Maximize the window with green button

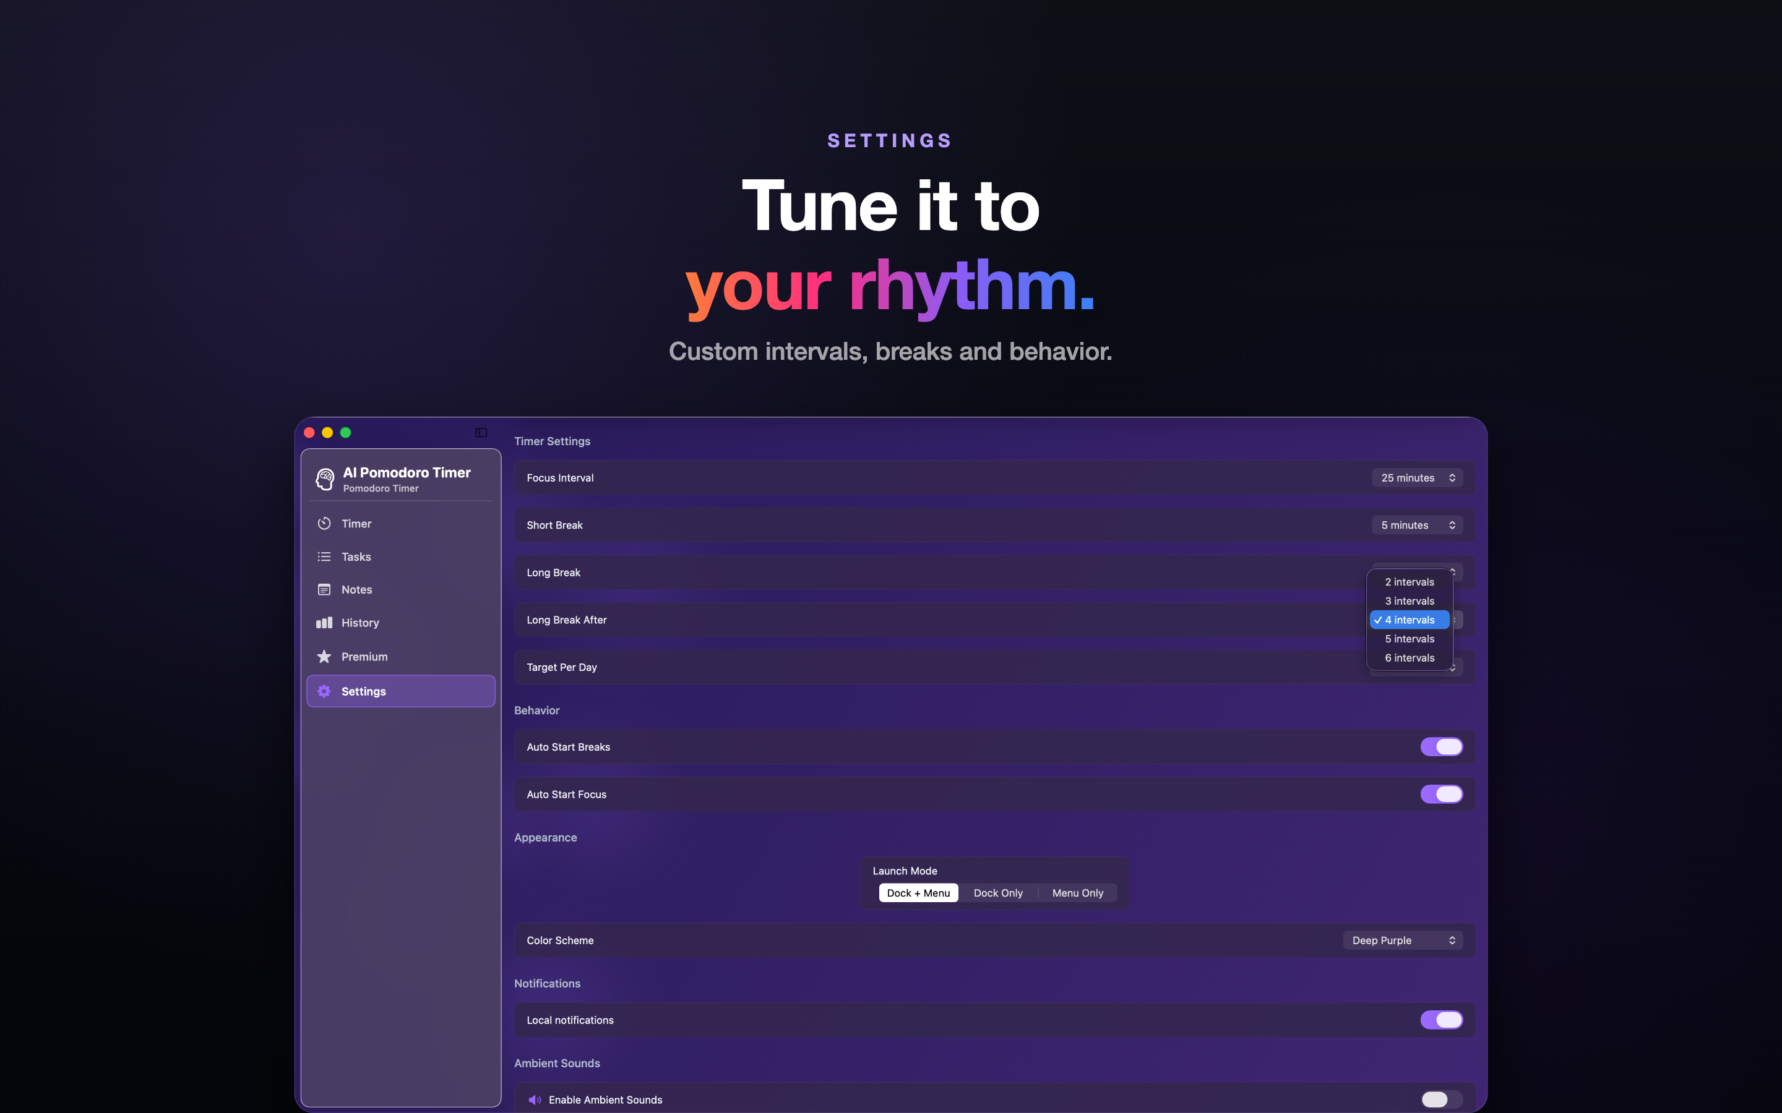click(x=345, y=433)
